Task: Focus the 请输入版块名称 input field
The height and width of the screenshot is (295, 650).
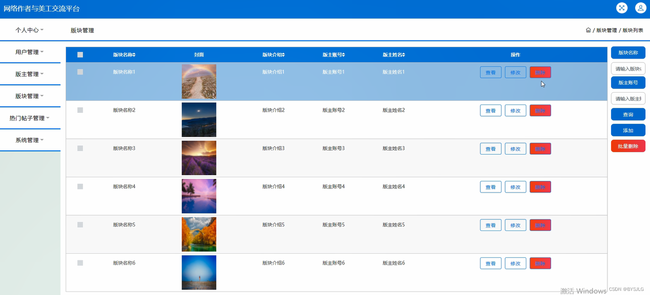Action: (x=628, y=69)
